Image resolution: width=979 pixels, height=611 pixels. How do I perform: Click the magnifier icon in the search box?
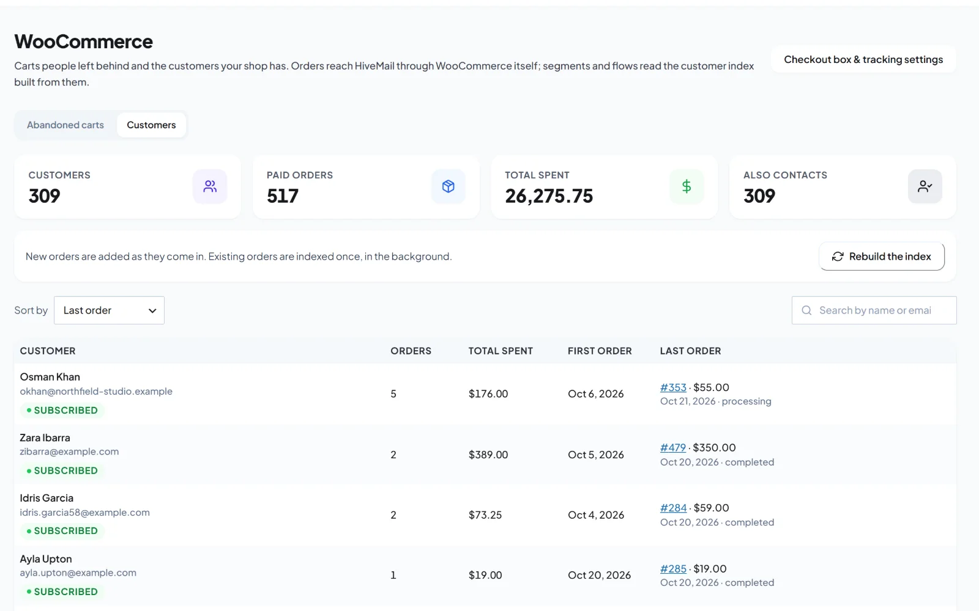(x=806, y=310)
